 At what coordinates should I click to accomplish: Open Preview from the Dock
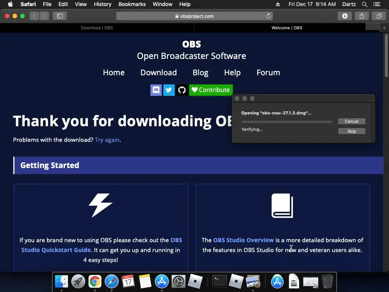coord(253,282)
